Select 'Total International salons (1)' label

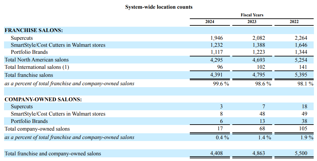click(37, 67)
